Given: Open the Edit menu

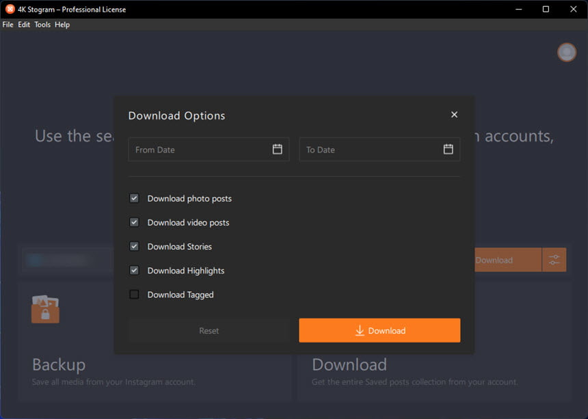Looking at the screenshot, I should pyautogui.click(x=24, y=25).
